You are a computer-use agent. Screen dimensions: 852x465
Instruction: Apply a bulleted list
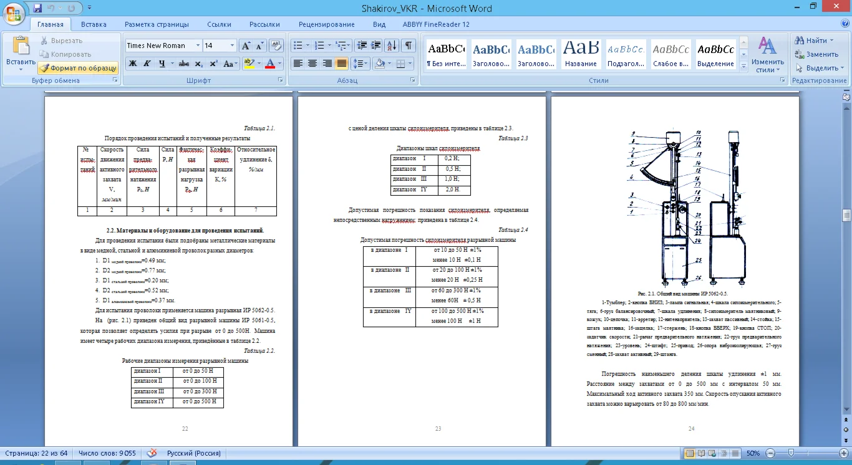pos(298,46)
